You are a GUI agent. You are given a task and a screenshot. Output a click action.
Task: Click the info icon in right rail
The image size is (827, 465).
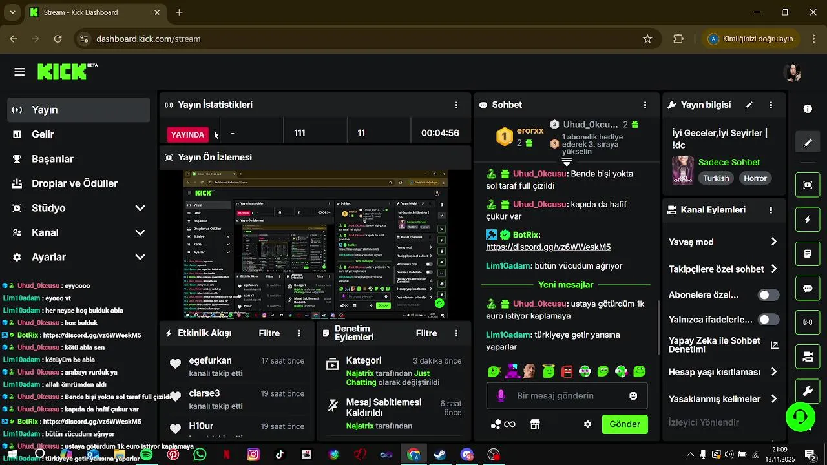[808, 108]
